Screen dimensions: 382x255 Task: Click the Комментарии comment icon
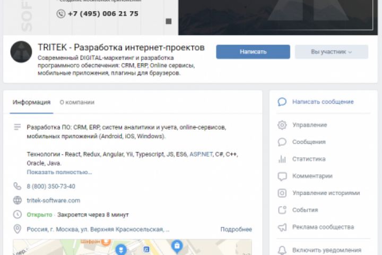282,176
